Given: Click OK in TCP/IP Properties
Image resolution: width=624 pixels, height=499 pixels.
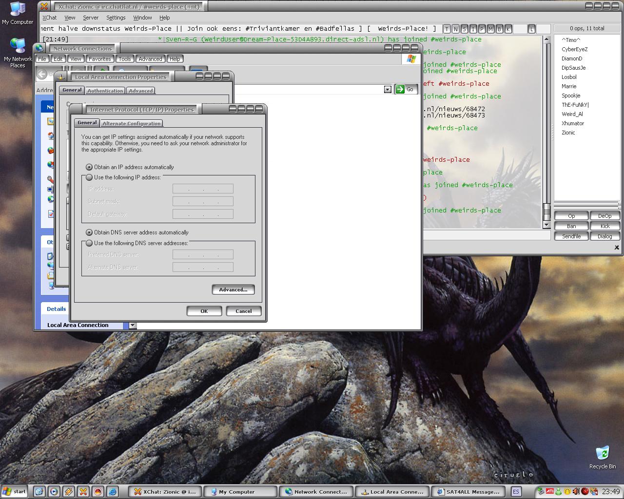Looking at the screenshot, I should 204,311.
